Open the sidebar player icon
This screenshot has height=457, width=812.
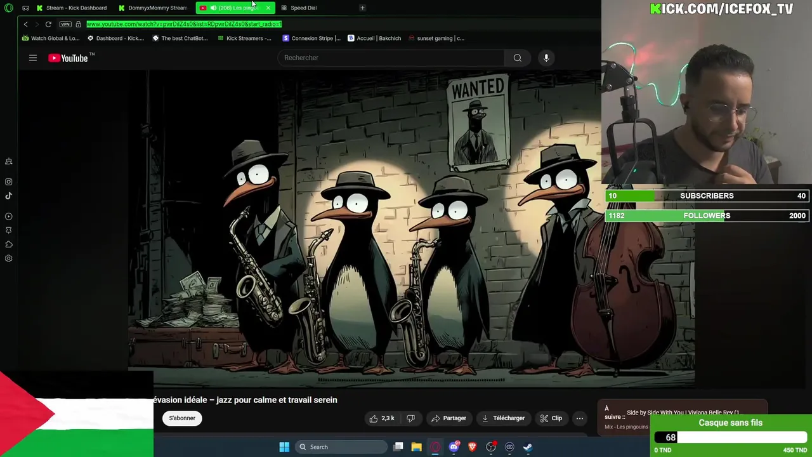pyautogui.click(x=9, y=216)
